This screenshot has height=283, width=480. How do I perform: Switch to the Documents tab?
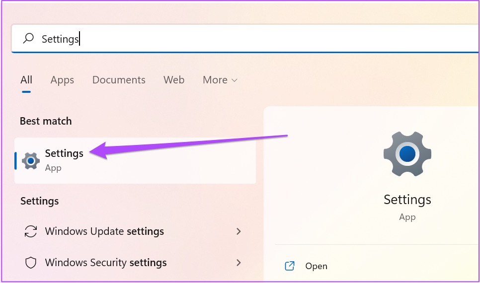[x=119, y=80]
